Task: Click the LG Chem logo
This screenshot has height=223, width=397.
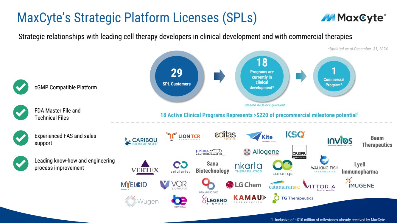Action: click(243, 185)
